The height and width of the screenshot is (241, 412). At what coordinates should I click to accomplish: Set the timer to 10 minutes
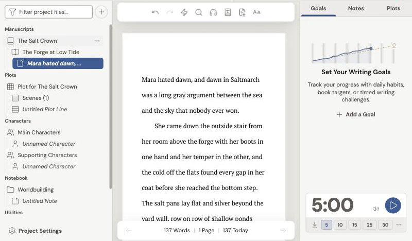(340, 225)
